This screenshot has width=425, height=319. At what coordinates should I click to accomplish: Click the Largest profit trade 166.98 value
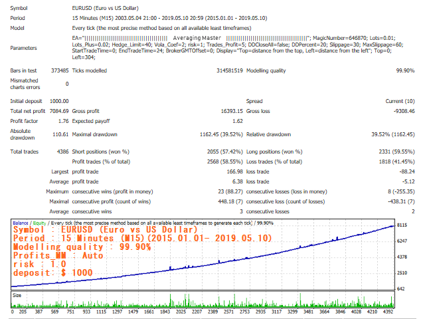234,171
